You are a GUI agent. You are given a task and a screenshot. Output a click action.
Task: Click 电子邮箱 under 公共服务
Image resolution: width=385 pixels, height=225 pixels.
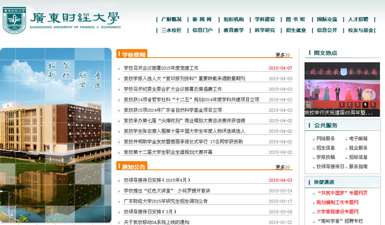pyautogui.click(x=358, y=138)
